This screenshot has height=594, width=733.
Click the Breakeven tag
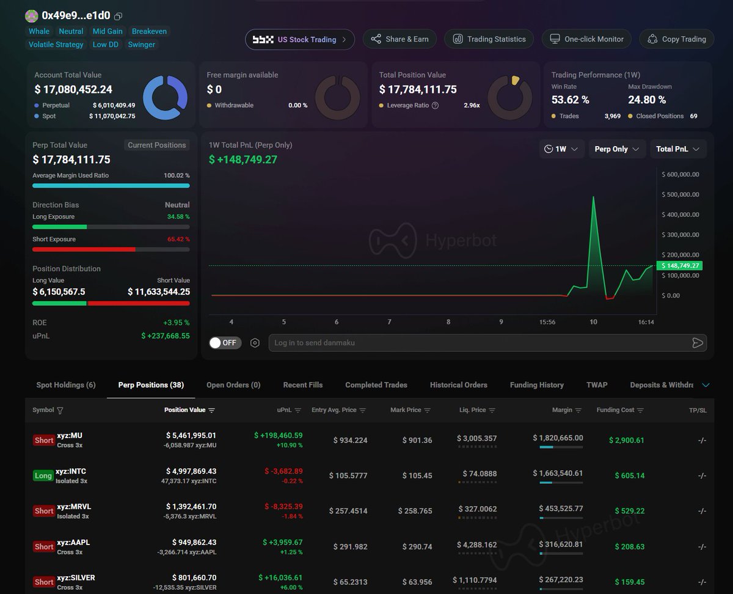149,31
